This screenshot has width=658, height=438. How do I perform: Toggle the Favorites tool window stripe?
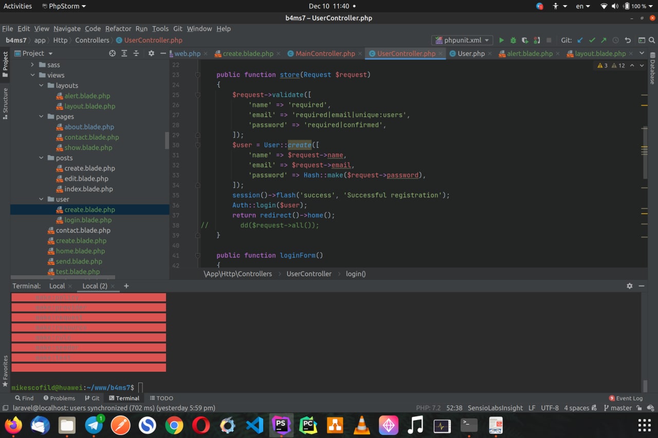[5, 371]
